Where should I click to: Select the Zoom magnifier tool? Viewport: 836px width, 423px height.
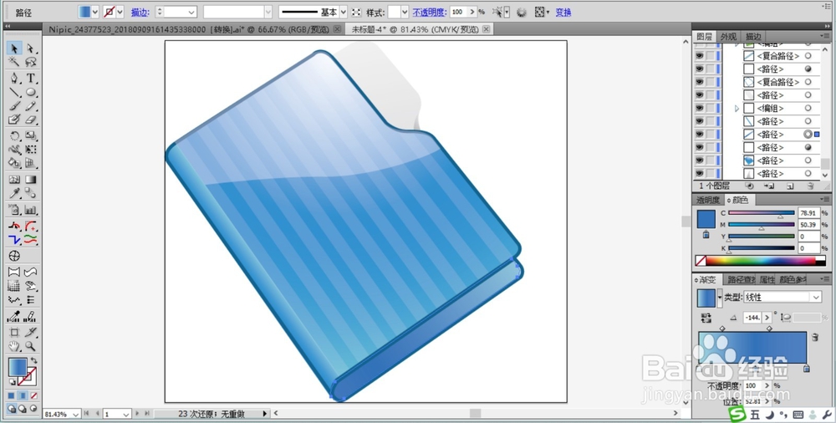tap(31, 347)
